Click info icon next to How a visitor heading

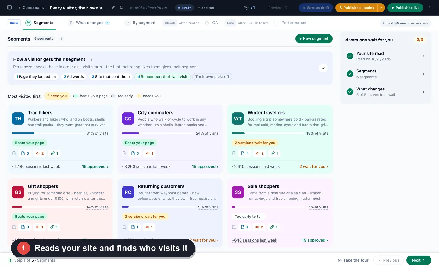click(91, 59)
